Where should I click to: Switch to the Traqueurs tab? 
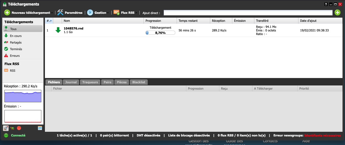(90, 82)
